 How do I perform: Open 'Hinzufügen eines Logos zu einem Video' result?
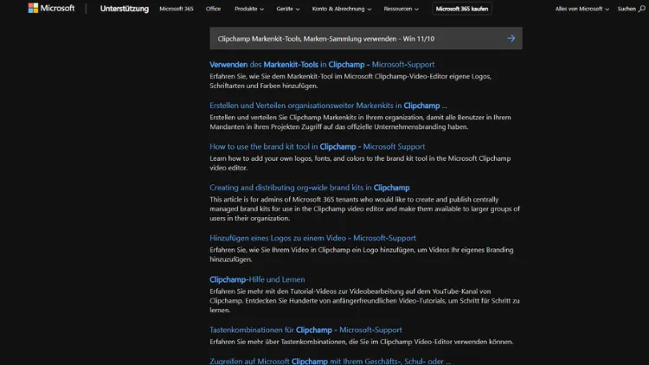coord(312,238)
